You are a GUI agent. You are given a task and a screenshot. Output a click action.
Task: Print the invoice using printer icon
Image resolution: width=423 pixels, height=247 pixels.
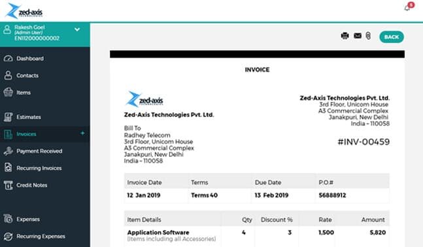click(x=345, y=35)
